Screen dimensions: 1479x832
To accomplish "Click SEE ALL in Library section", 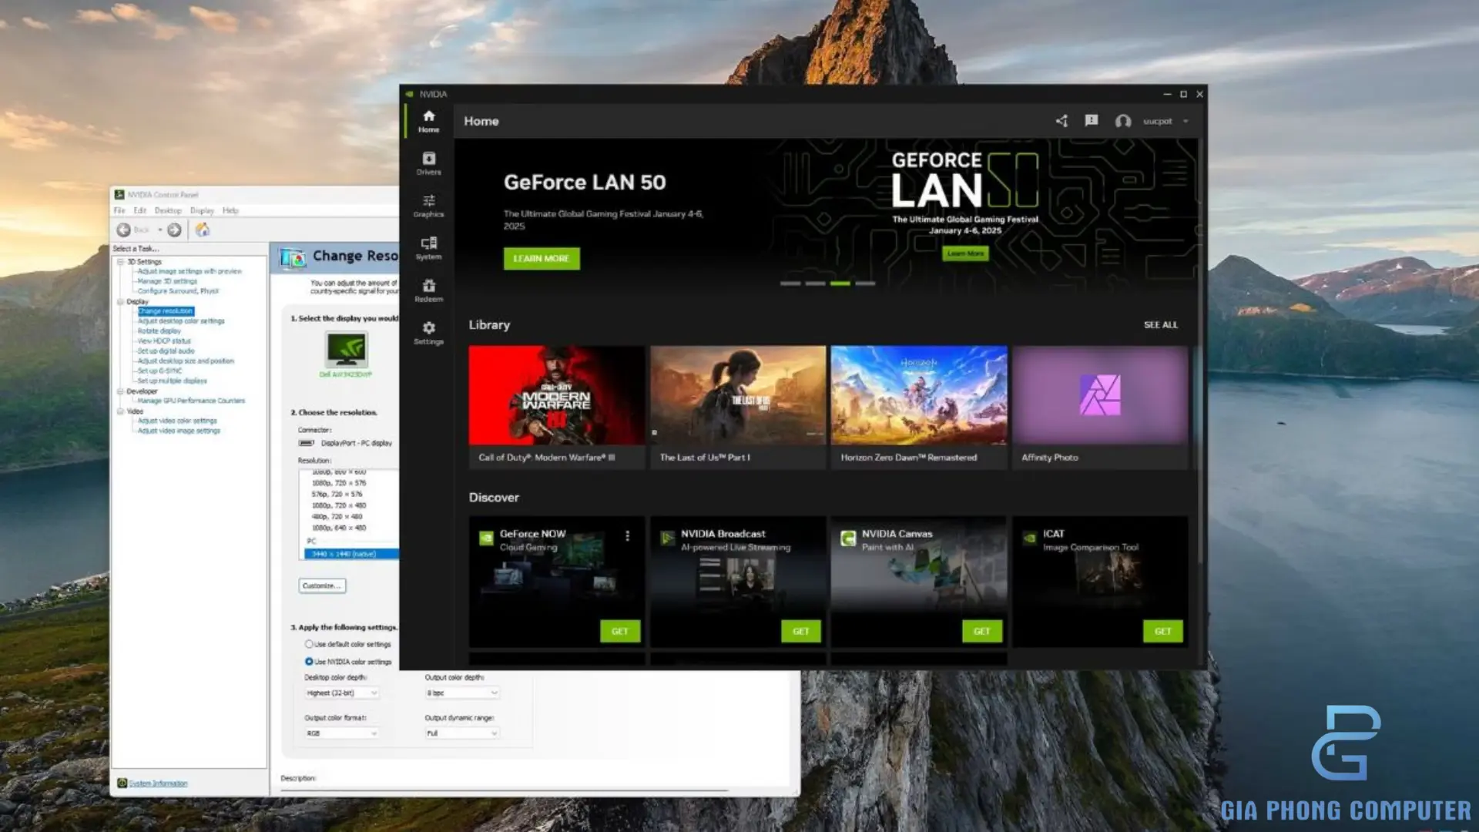I will (1160, 325).
